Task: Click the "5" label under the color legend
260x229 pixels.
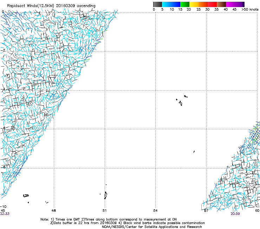Action: 162,9
